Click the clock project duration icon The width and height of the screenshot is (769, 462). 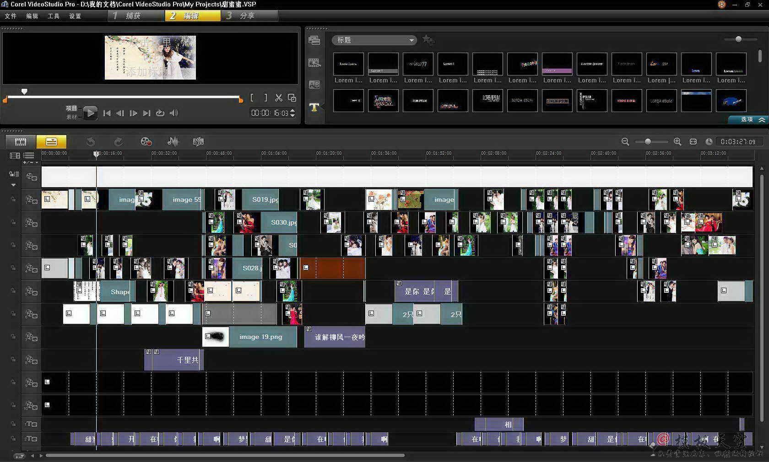pos(709,142)
